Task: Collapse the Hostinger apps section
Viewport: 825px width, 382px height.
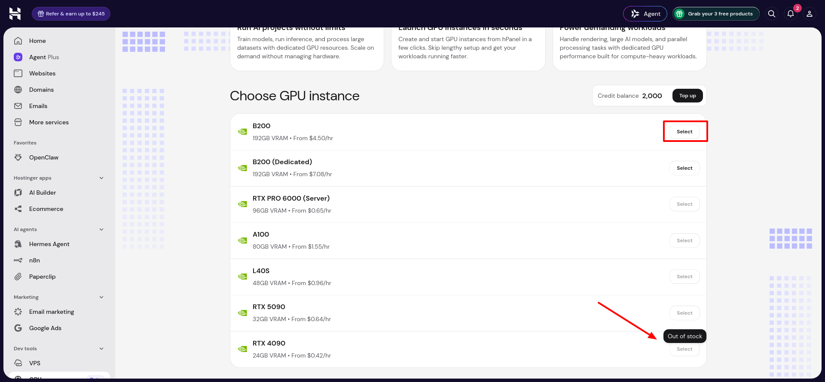Action: tap(101, 178)
